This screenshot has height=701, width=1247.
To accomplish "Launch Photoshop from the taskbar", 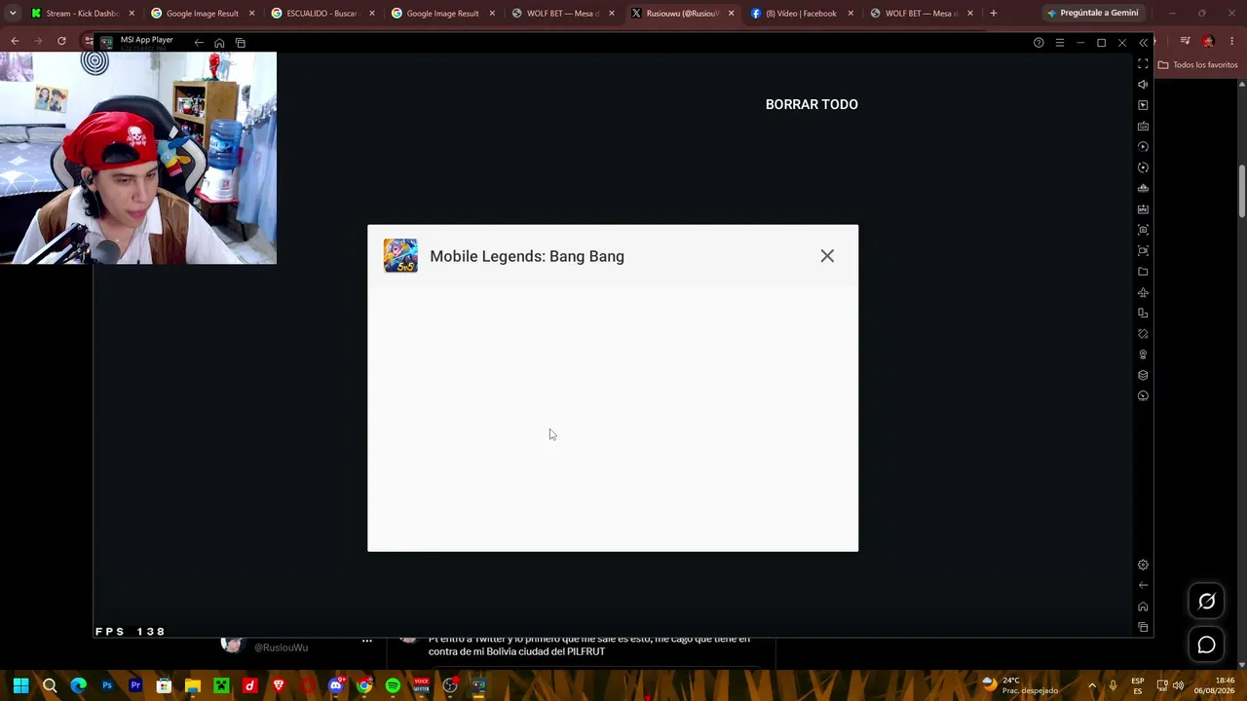I will pyautogui.click(x=107, y=685).
